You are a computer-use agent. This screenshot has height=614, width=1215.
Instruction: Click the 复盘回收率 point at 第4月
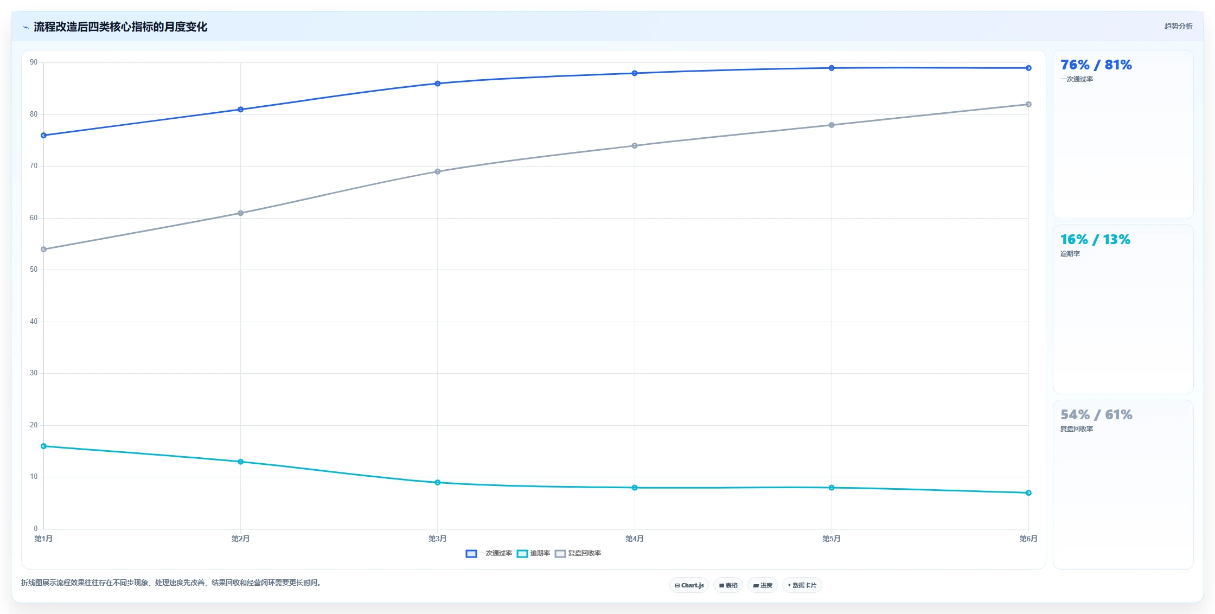pos(635,146)
